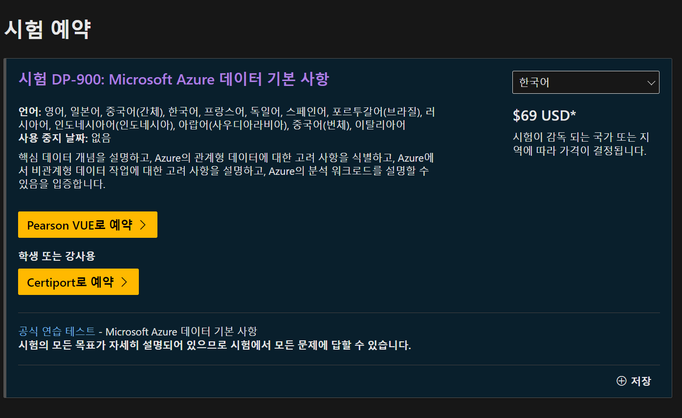Click the chevron arrow on Pearson VUE button
Screen dimensions: 682x418
[x=143, y=225]
